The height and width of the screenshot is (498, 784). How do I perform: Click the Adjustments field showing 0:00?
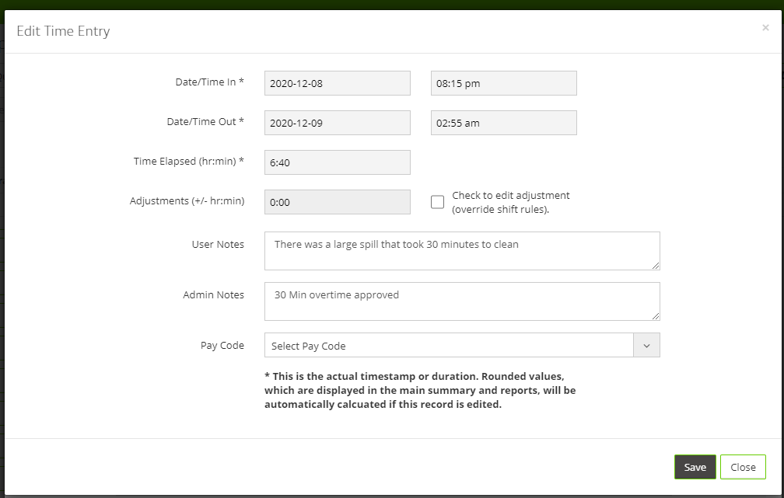tap(337, 202)
